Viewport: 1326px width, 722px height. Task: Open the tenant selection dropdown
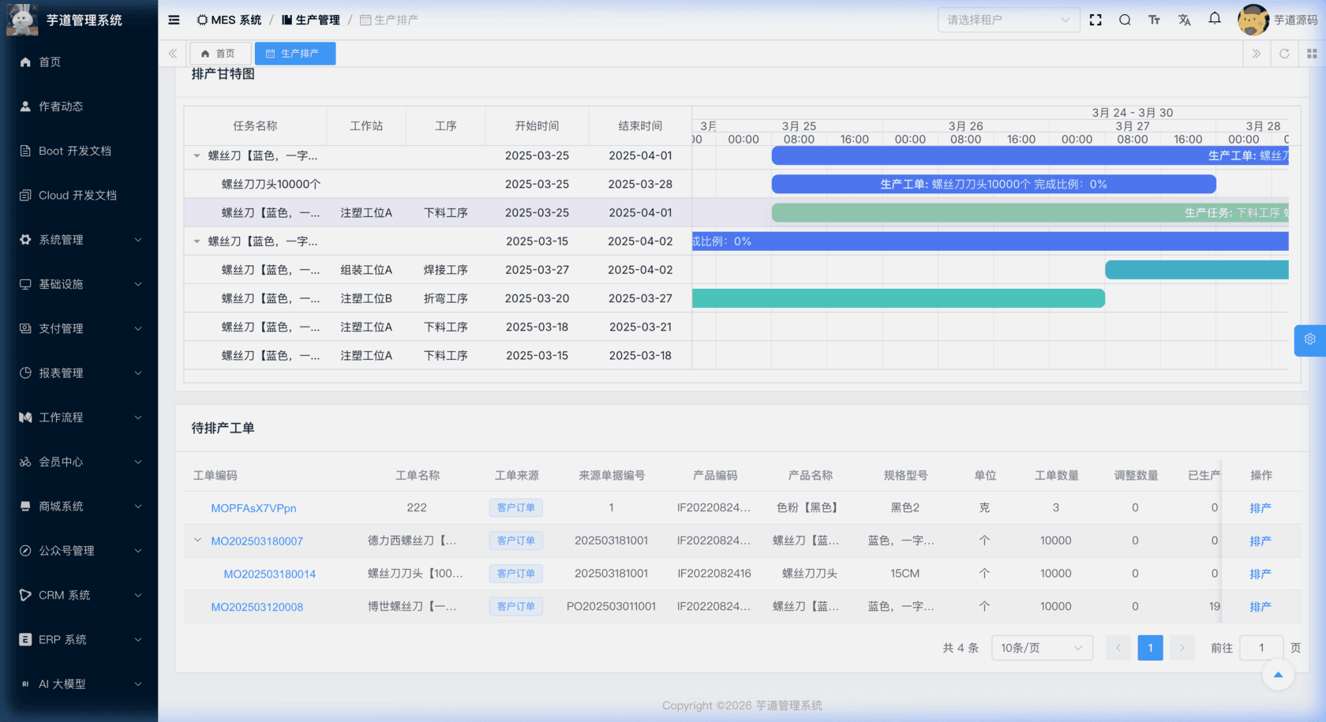(x=1008, y=20)
